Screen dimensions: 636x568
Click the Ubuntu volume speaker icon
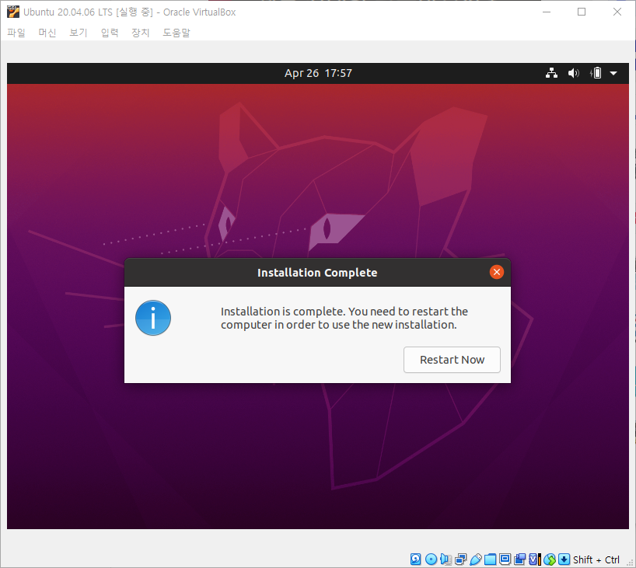point(574,73)
